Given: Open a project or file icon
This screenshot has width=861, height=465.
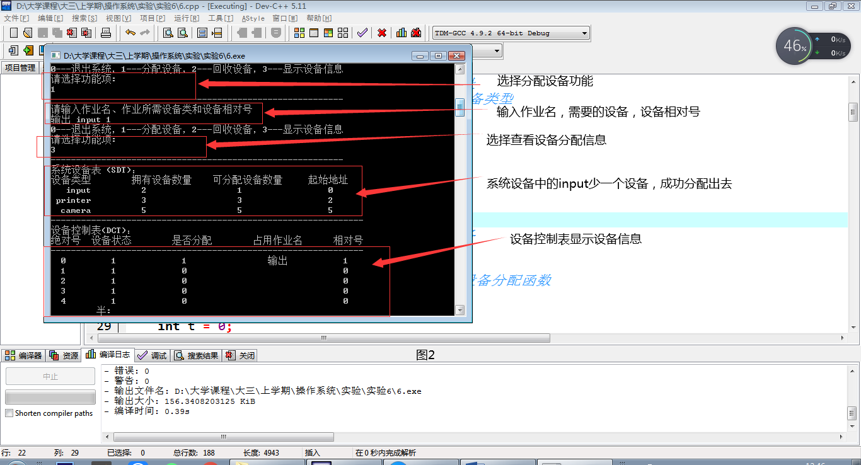Looking at the screenshot, I should pyautogui.click(x=27, y=33).
